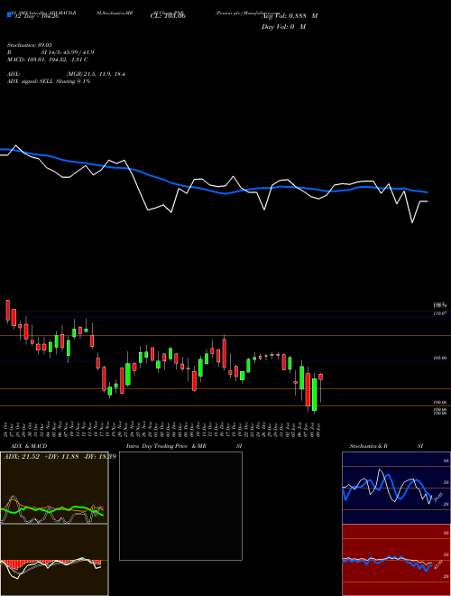Viewport: 451px width, 596px height.
Task: Click the 'MACD: 103.01, 104.32, -1.31 C' line
Action: click(48, 60)
